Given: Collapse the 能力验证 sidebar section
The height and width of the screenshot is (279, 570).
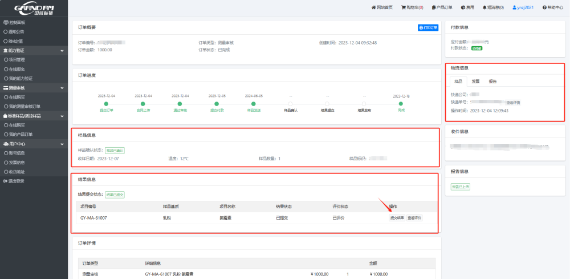Looking at the screenshot, I should 62,50.
